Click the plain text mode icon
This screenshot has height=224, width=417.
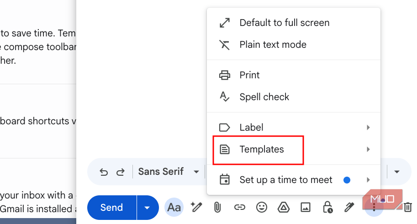click(x=224, y=45)
